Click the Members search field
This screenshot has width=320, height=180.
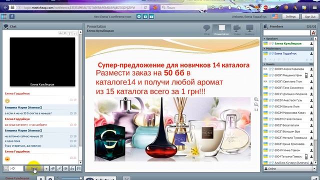tap(286, 32)
